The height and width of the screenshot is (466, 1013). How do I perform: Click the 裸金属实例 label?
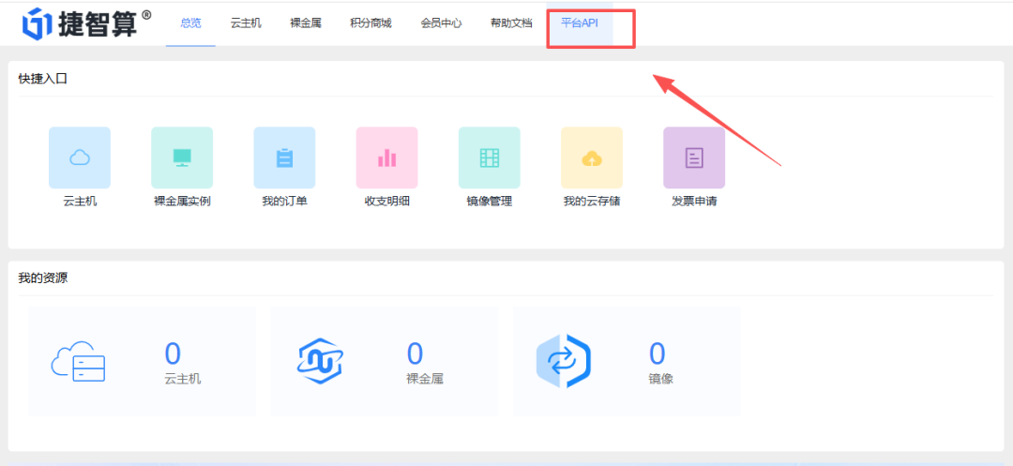[x=182, y=202]
